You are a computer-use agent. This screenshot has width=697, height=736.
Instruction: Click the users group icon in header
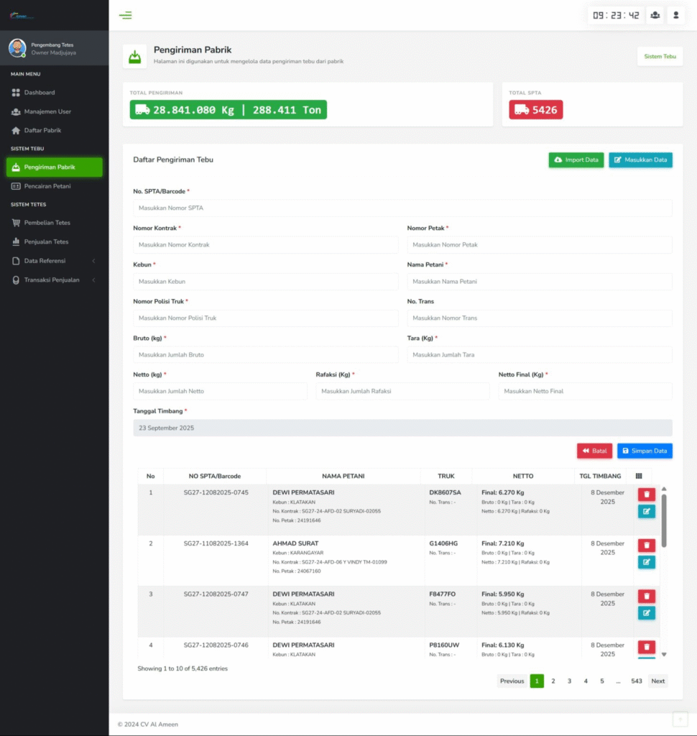[x=655, y=15]
